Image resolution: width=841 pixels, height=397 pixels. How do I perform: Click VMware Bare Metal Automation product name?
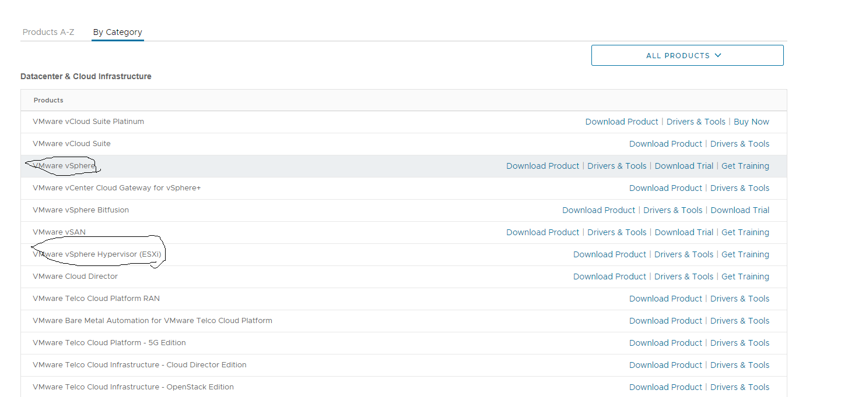pos(152,321)
